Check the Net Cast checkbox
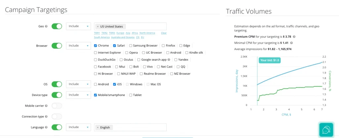 point(159,67)
